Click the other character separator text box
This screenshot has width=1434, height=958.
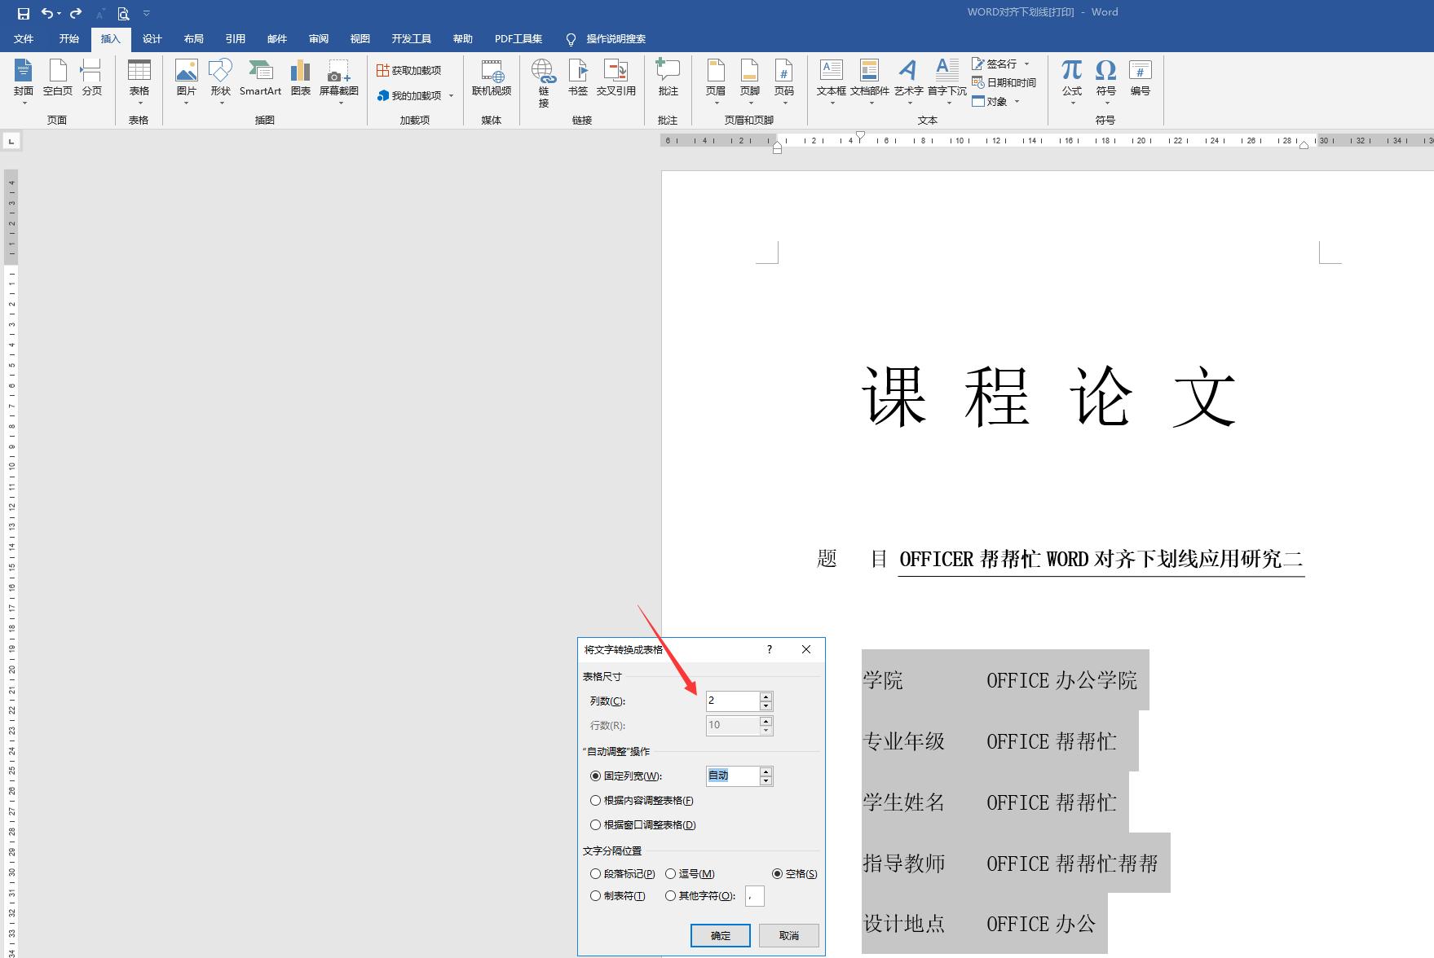pyautogui.click(x=754, y=896)
